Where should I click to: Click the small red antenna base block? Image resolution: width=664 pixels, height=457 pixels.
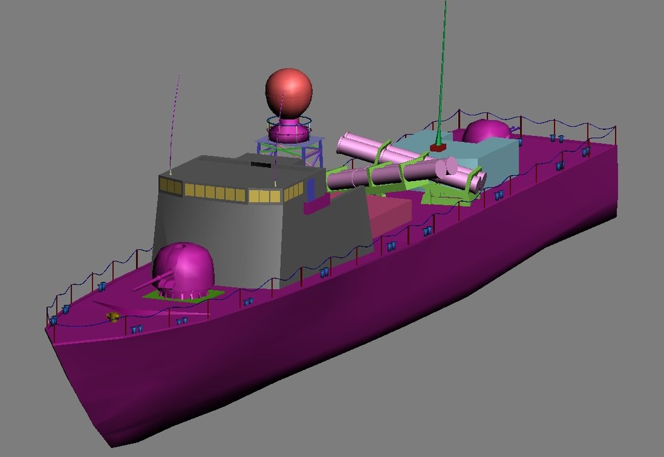pos(438,147)
